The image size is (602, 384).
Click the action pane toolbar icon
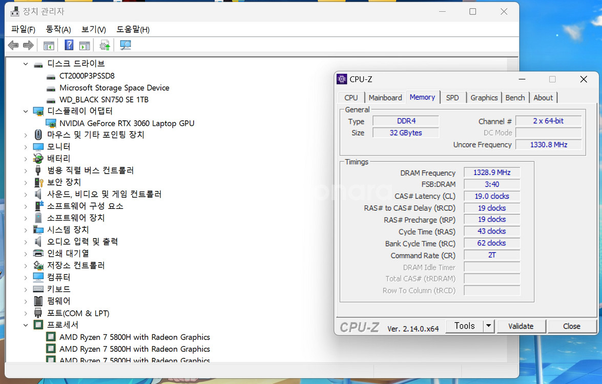tap(85, 46)
